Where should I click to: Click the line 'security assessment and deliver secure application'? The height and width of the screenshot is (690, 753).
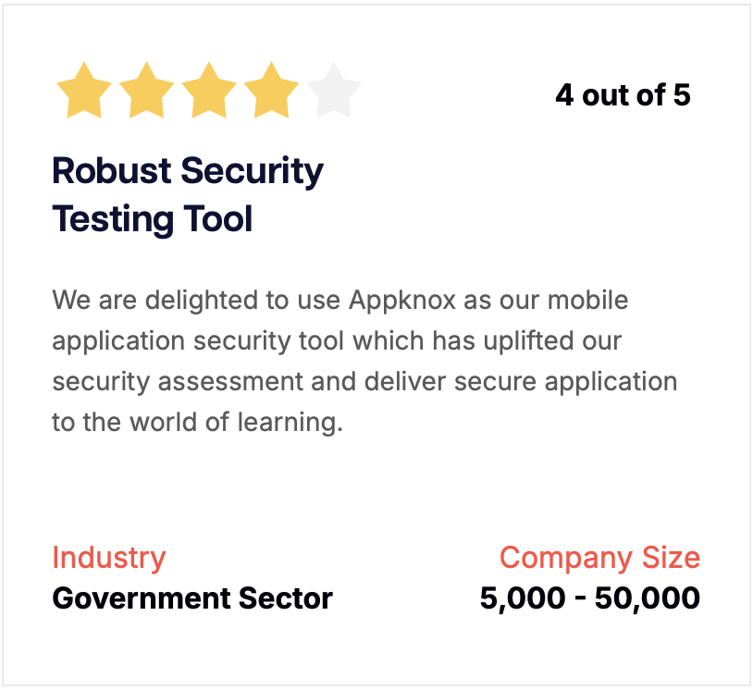click(x=364, y=382)
